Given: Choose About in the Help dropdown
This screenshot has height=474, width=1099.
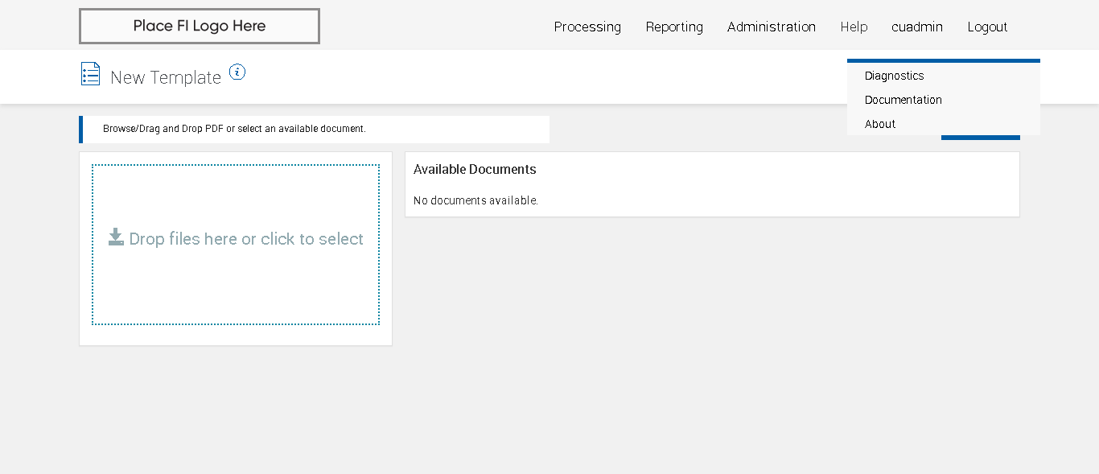Looking at the screenshot, I should [x=880, y=124].
